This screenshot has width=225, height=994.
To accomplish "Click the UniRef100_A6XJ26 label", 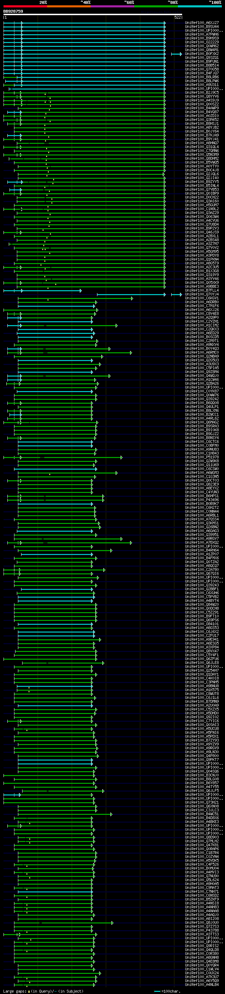I will [202, 310].
